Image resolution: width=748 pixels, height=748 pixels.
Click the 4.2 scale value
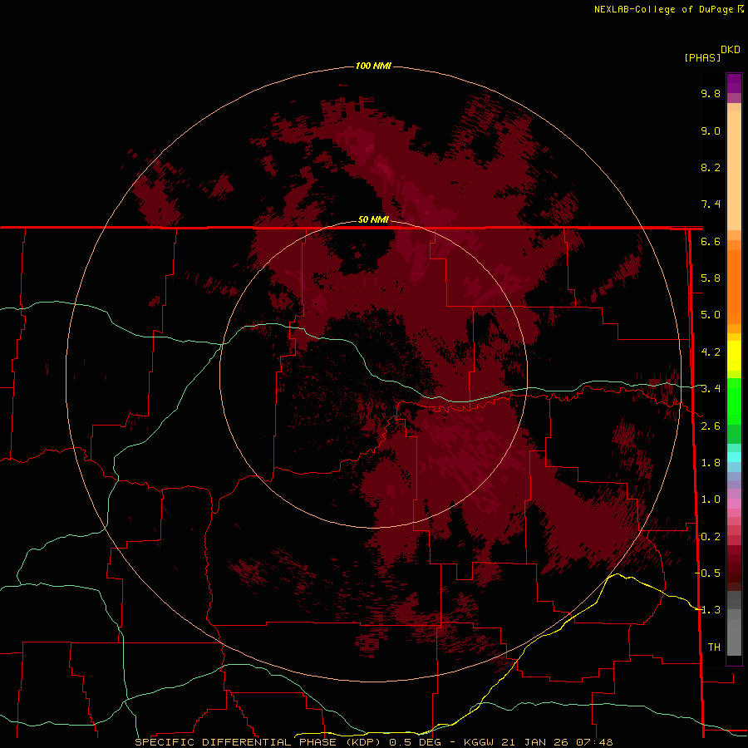[x=711, y=352]
